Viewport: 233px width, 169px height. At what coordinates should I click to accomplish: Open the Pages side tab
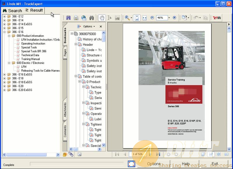point(65,53)
